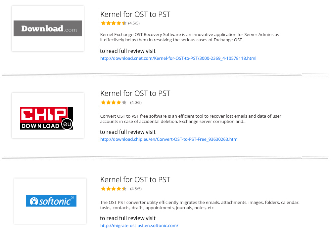Click the four-star rating in CHIP review
The image size is (331, 234).
pyautogui.click(x=114, y=102)
